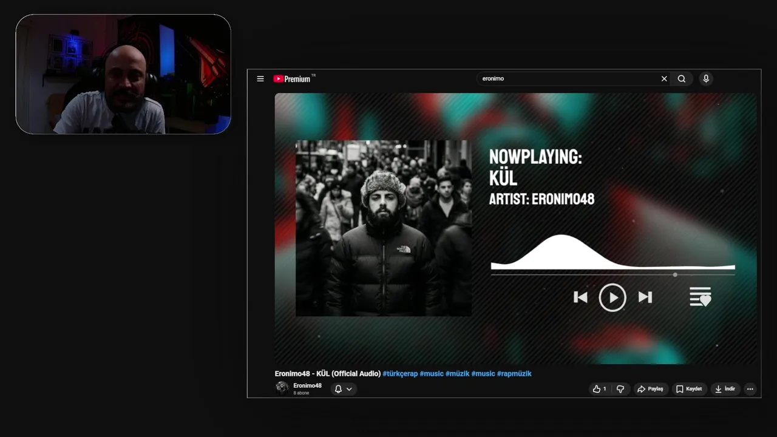Click the #türkçerap hashtag
The width and height of the screenshot is (777, 437).
400,374
